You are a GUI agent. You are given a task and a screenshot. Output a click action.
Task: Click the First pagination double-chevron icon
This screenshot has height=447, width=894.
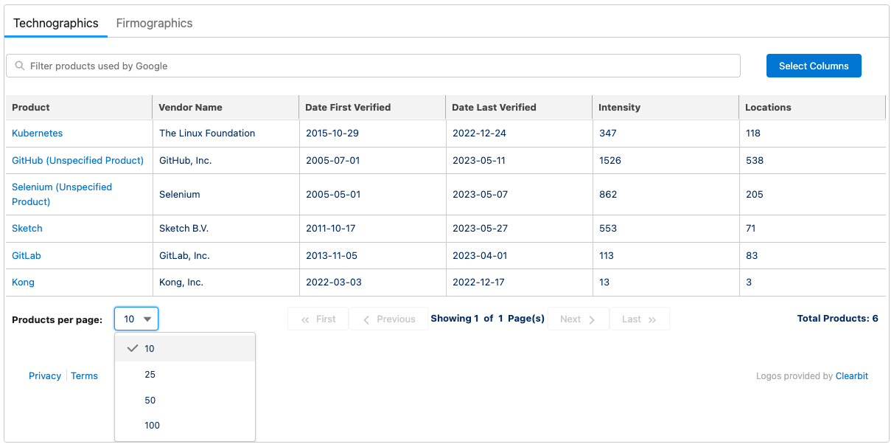pos(305,319)
